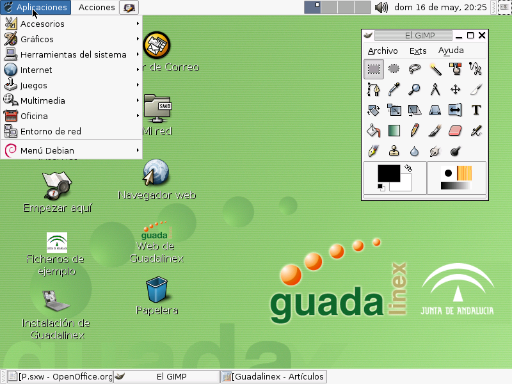Image resolution: width=512 pixels, height=384 pixels.
Task: Choose the Magic Wand fuzzy select tool
Action: click(435, 68)
